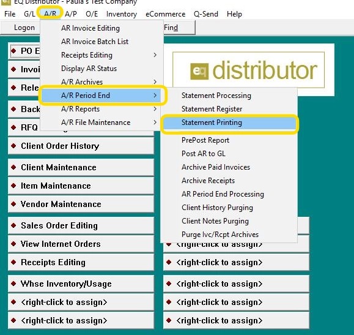Click red diamond beside Vendor Maintenance
This screenshot has height=335, width=354.
(x=13, y=204)
